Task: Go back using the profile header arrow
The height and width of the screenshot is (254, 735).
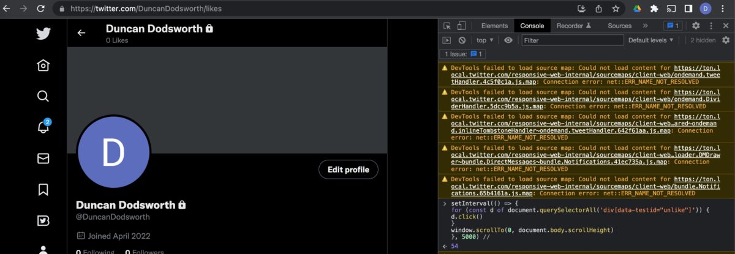Action: (x=81, y=33)
